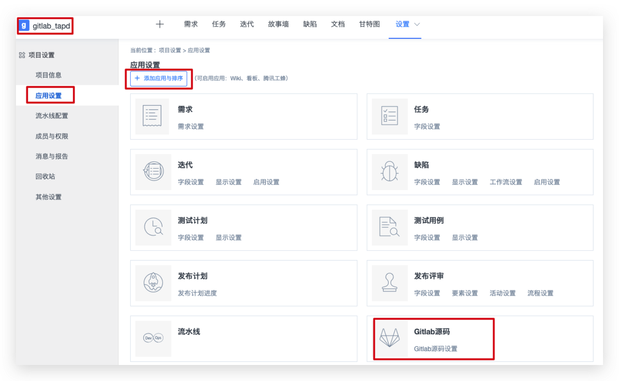Select 项目信息 in the sidebar
Image resolution: width=619 pixels, height=381 pixels.
pyautogui.click(x=48, y=75)
